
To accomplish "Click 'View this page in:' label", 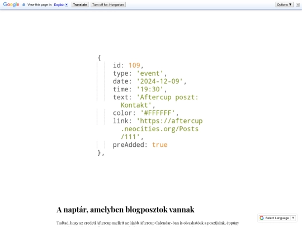I will tap(40, 4).
